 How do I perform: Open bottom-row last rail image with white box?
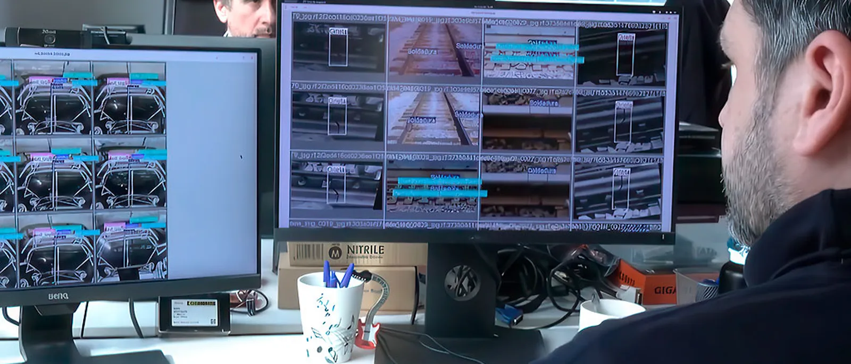pyautogui.click(x=617, y=192)
